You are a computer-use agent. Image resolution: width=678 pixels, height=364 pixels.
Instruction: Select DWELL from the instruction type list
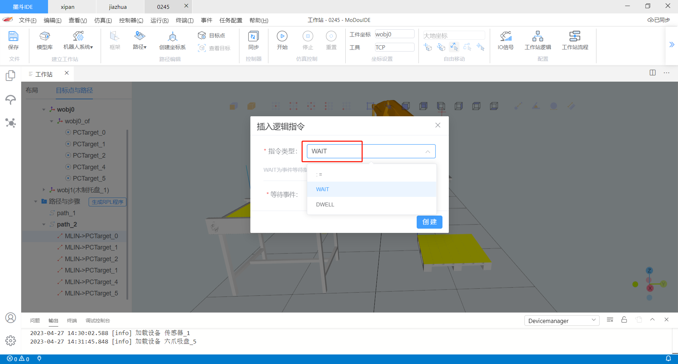pos(325,205)
